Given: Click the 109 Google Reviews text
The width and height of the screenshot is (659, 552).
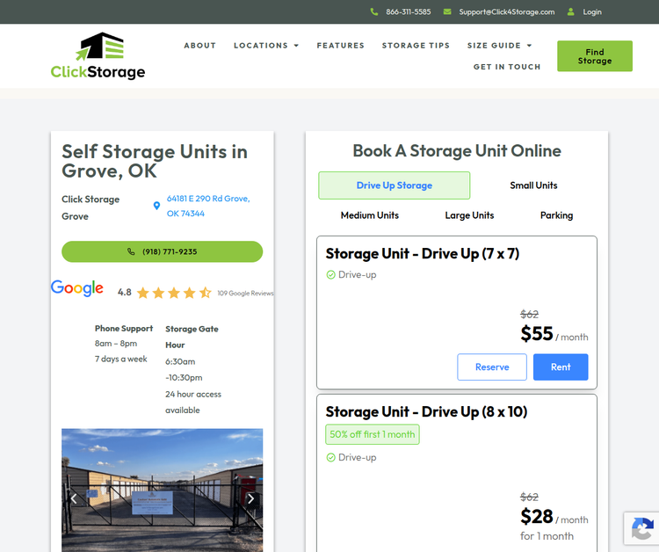Looking at the screenshot, I should coord(245,293).
